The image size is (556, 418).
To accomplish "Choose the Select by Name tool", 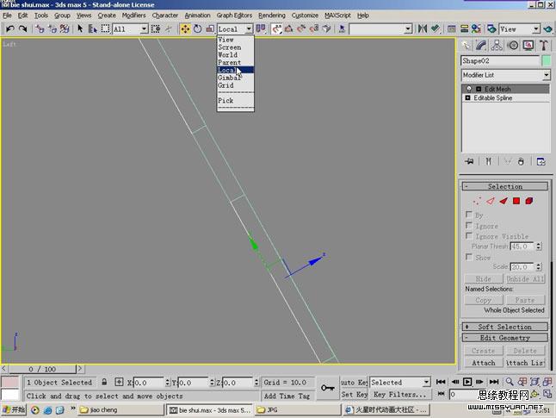I will tap(93, 28).
